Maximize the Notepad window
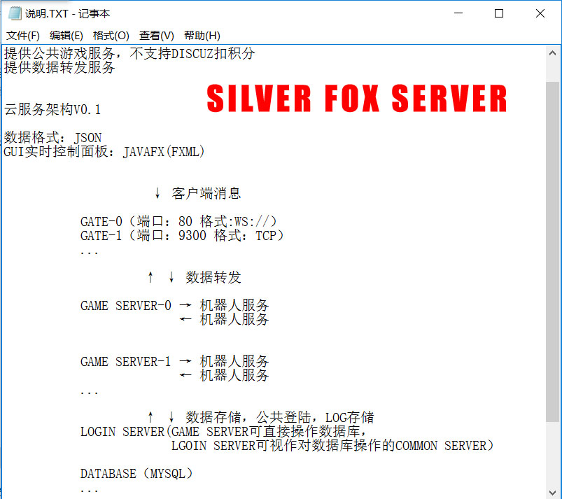The width and height of the screenshot is (562, 499). 499,13
